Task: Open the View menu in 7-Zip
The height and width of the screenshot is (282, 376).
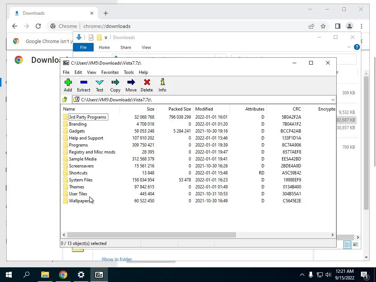Action: (91, 72)
